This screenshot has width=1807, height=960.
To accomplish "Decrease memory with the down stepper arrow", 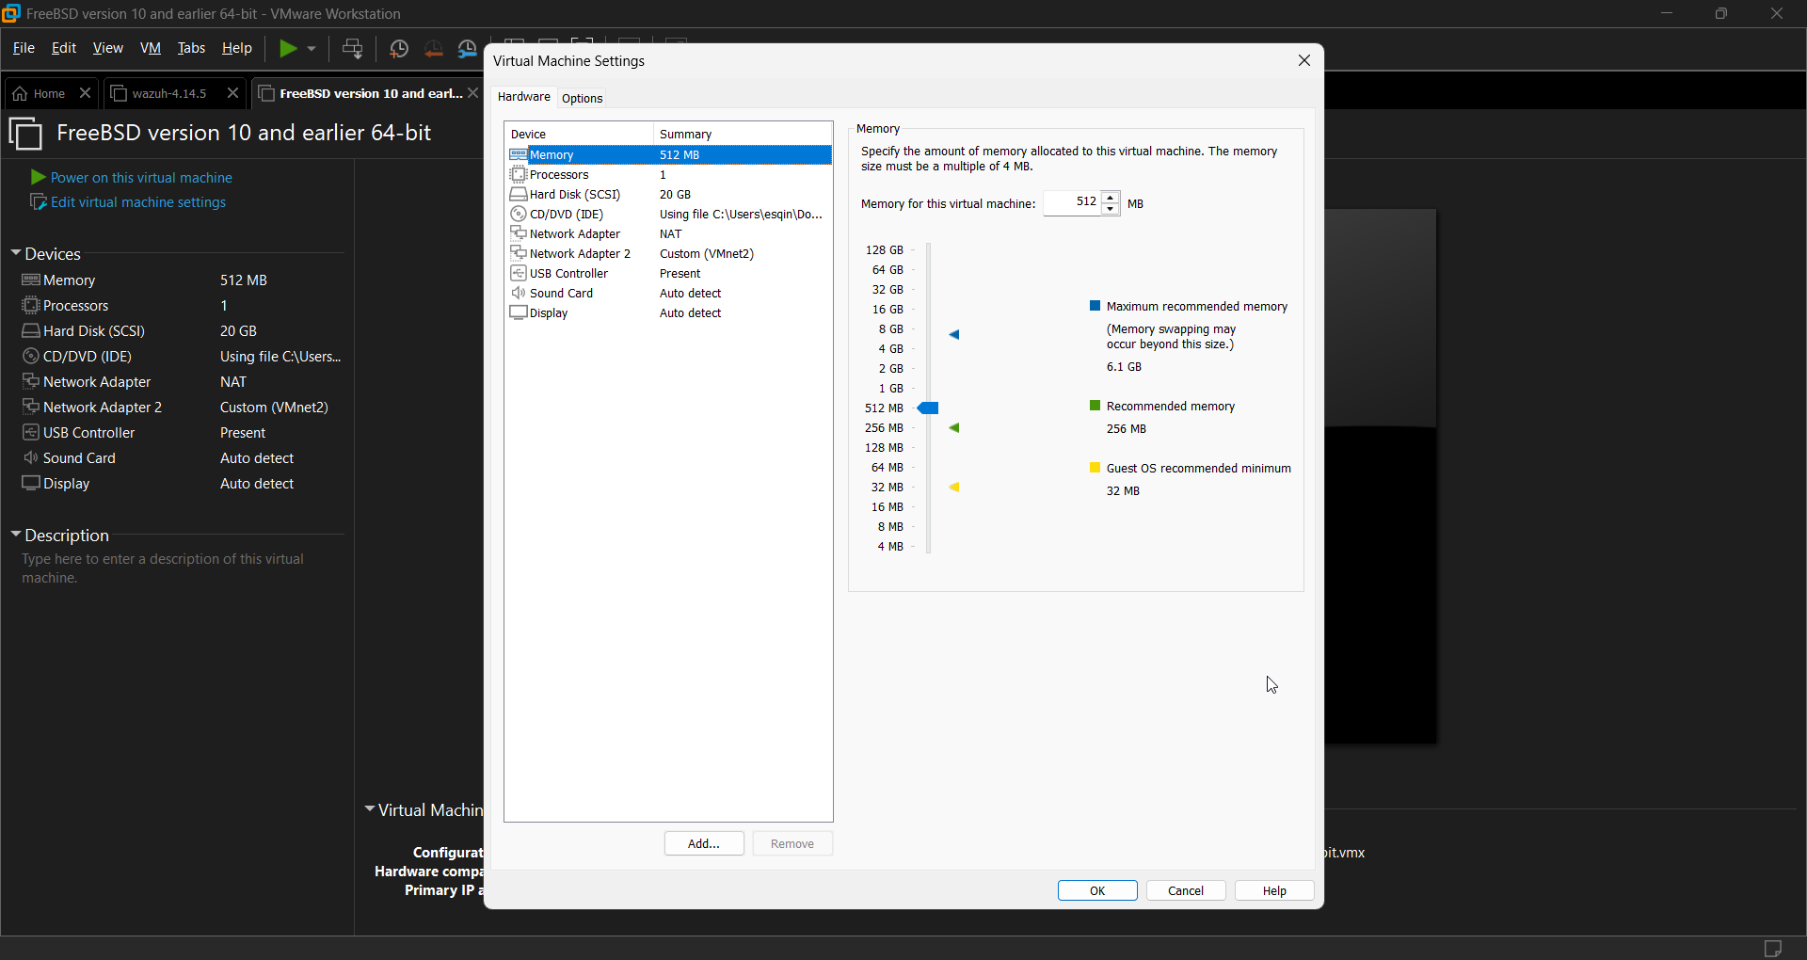I will (x=1111, y=210).
